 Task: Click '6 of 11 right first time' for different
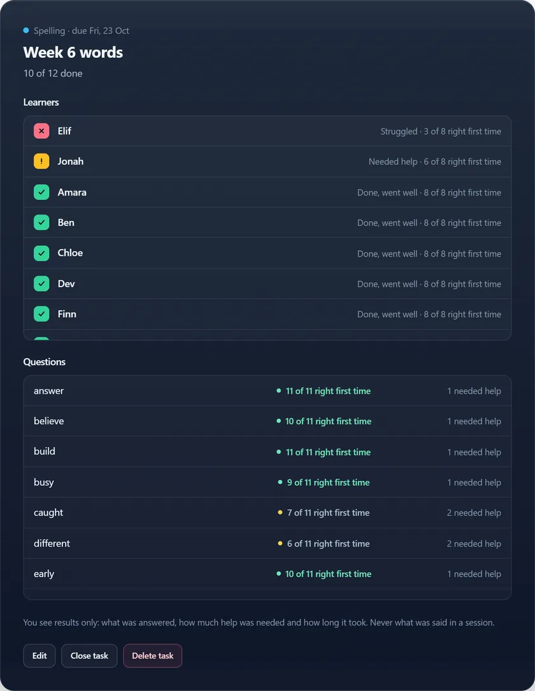tap(328, 544)
